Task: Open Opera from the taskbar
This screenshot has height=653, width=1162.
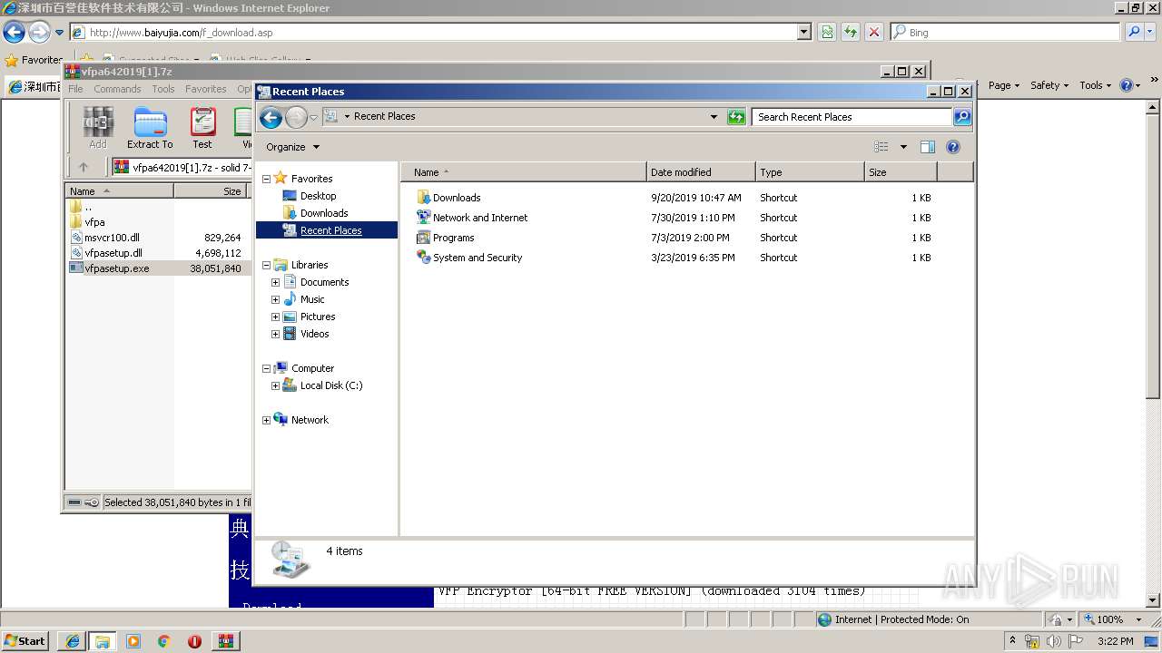Action: (x=194, y=641)
